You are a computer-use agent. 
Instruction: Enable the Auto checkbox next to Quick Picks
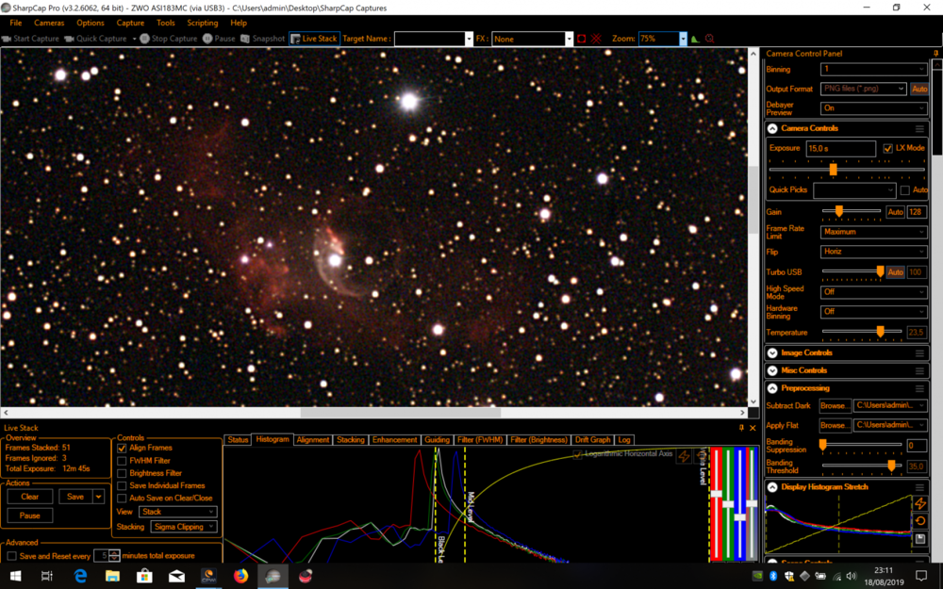coord(905,190)
